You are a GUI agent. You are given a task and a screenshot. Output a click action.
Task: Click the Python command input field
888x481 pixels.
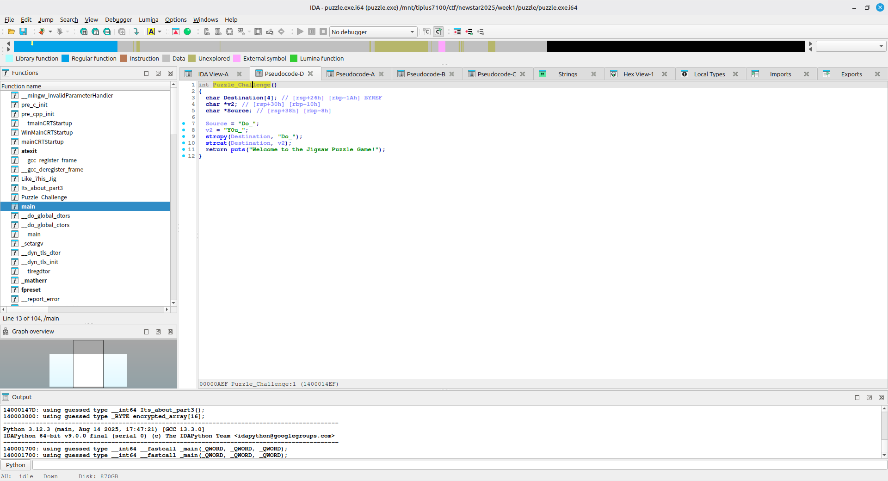click(458, 465)
